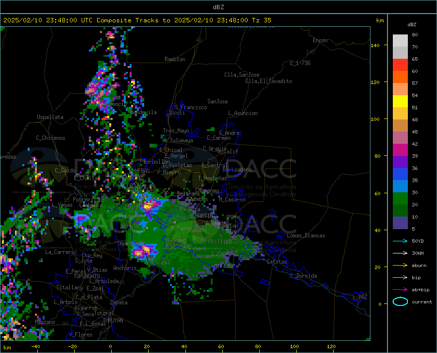Select the L_Dormida label
437x353 pixels.
(x=303, y=276)
